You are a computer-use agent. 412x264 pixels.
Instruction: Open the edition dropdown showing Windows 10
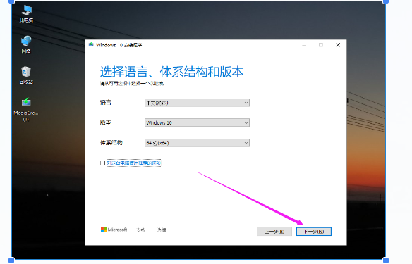[x=197, y=122]
